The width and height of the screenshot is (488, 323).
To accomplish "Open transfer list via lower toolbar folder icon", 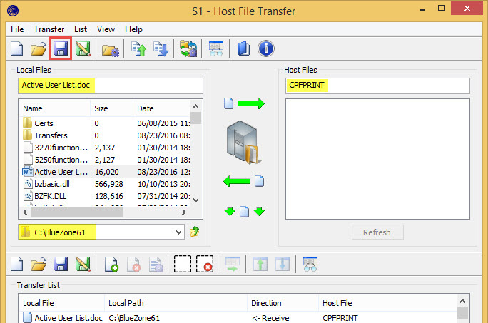I will (x=39, y=265).
